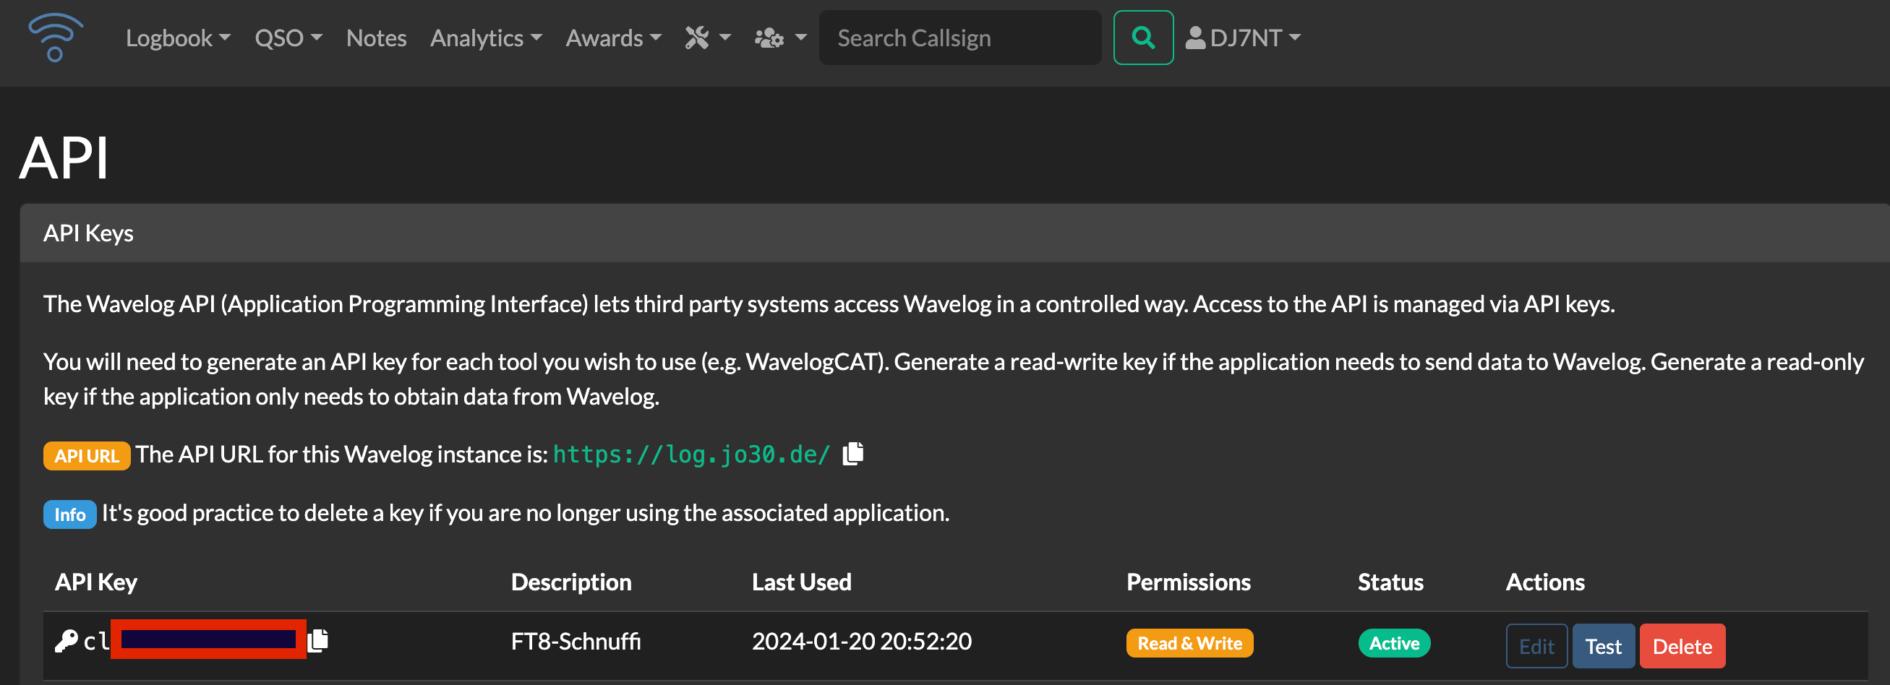The width and height of the screenshot is (1890, 685).
Task: Click the Read & Write permissions badge
Action: [1189, 643]
